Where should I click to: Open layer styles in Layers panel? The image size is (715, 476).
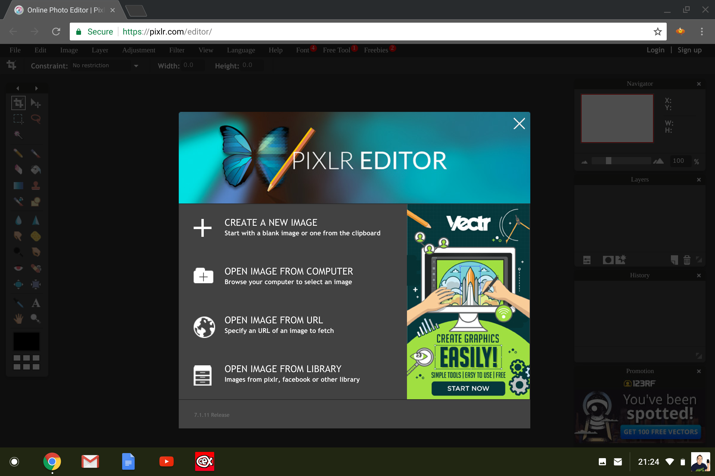point(621,259)
